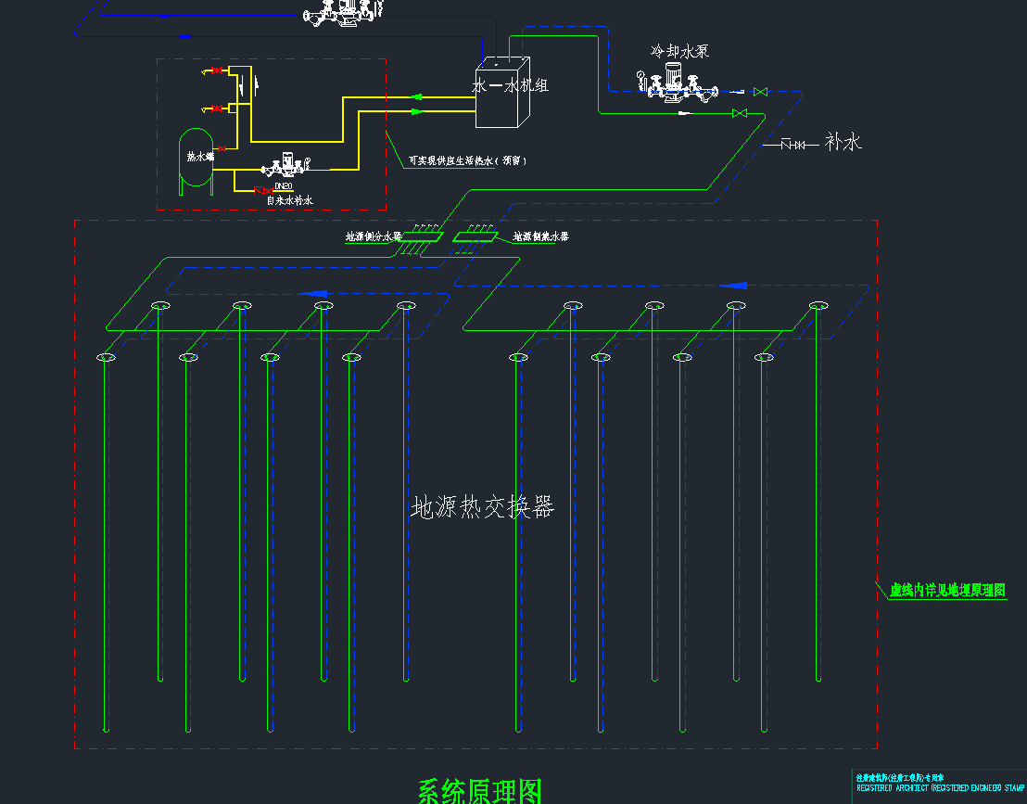The height and width of the screenshot is (804, 1027).
Task: Click the 自来水补水 label
Action: pyautogui.click(x=290, y=200)
